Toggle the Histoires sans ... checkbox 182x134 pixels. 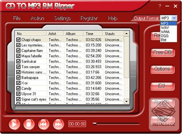coord(18,72)
